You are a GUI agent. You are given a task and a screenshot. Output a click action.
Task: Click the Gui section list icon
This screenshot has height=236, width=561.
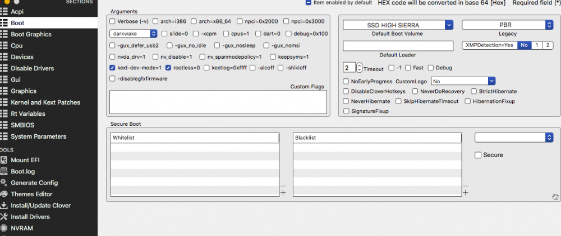(3, 79)
